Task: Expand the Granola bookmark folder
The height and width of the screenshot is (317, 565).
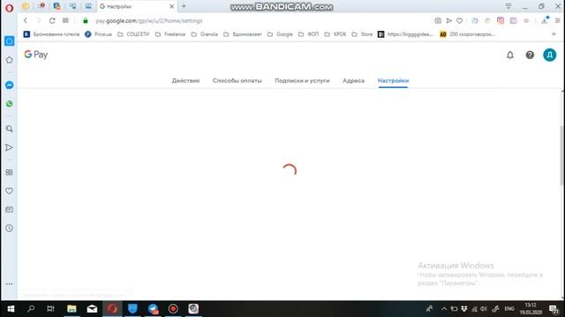Action: [x=204, y=34]
